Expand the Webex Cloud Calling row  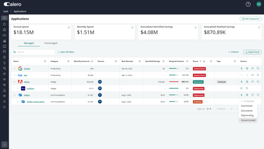tap(17, 102)
